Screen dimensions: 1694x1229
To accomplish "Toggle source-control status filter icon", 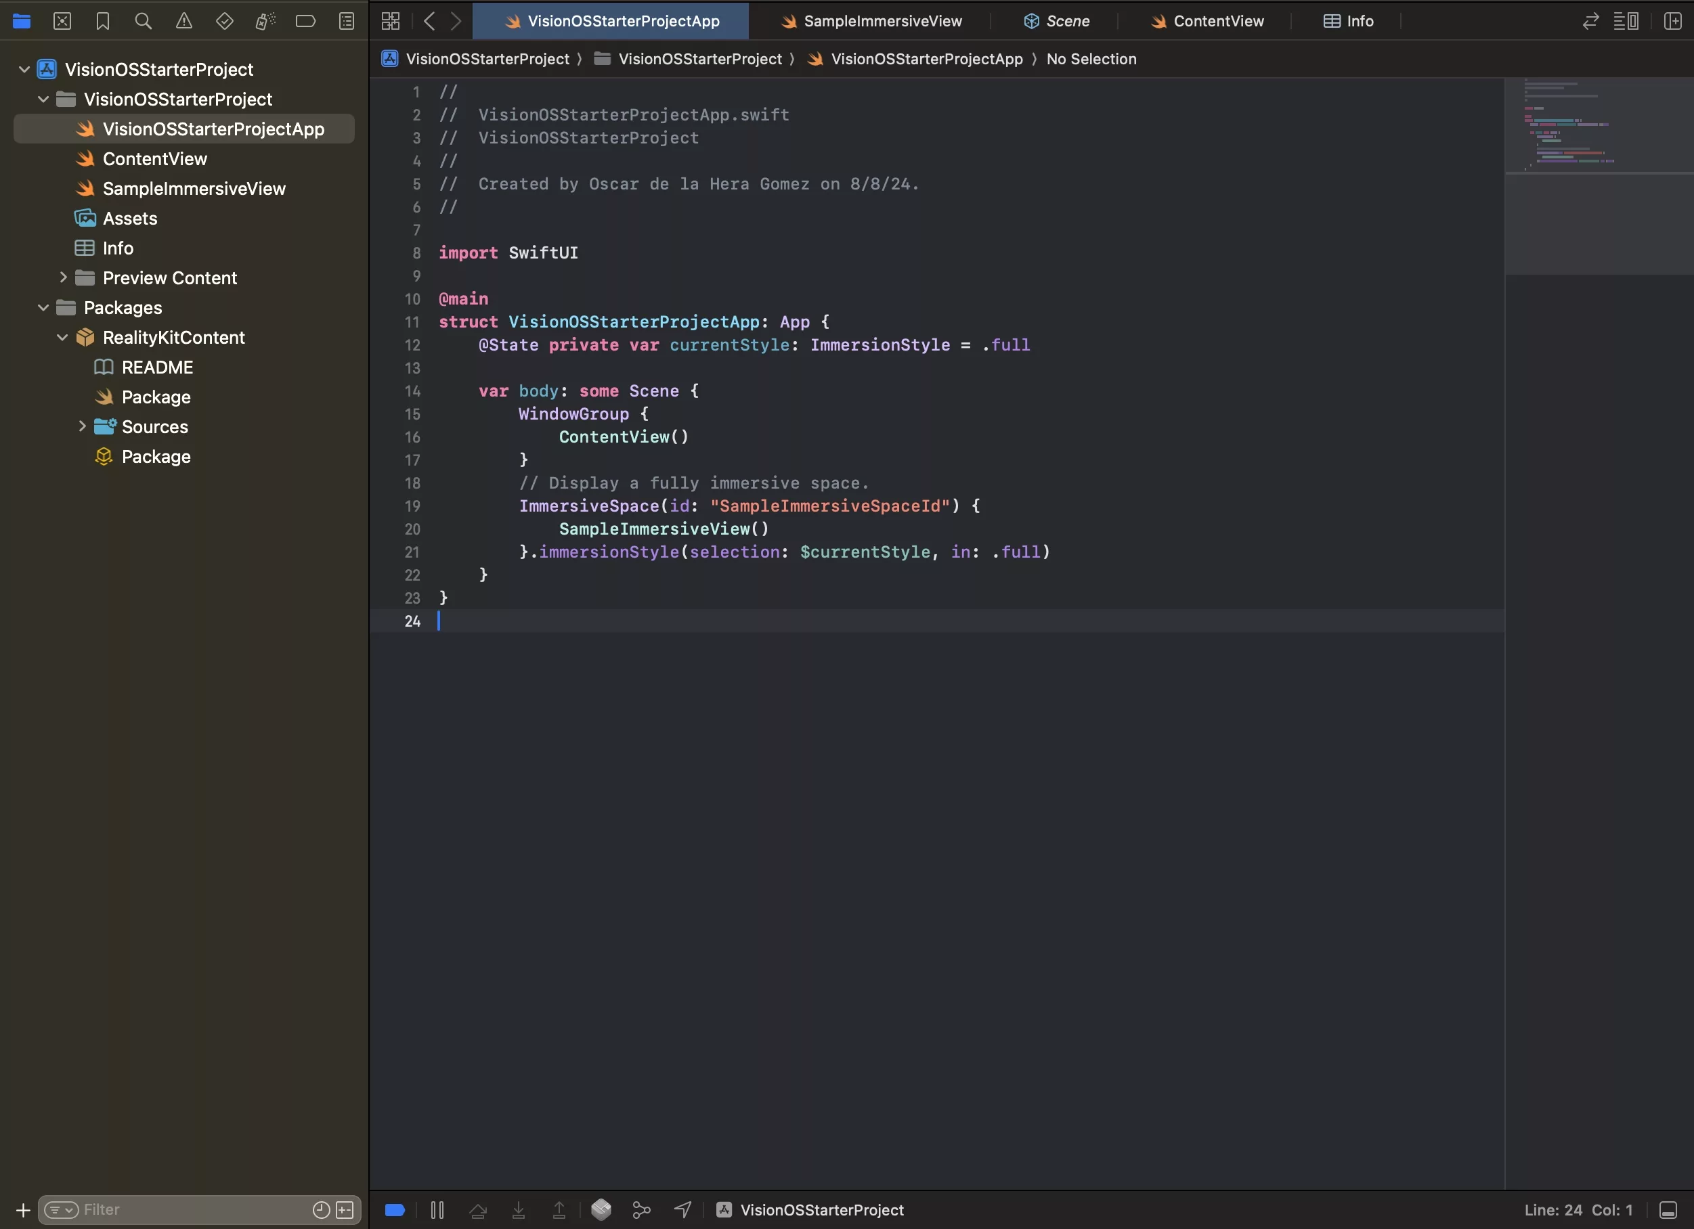I will click(x=345, y=1210).
